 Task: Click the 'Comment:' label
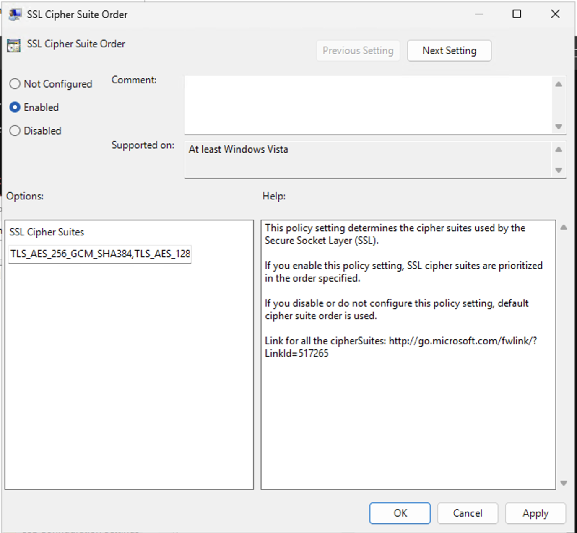tap(134, 80)
